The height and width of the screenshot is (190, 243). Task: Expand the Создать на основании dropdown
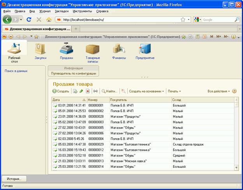coord(146,91)
